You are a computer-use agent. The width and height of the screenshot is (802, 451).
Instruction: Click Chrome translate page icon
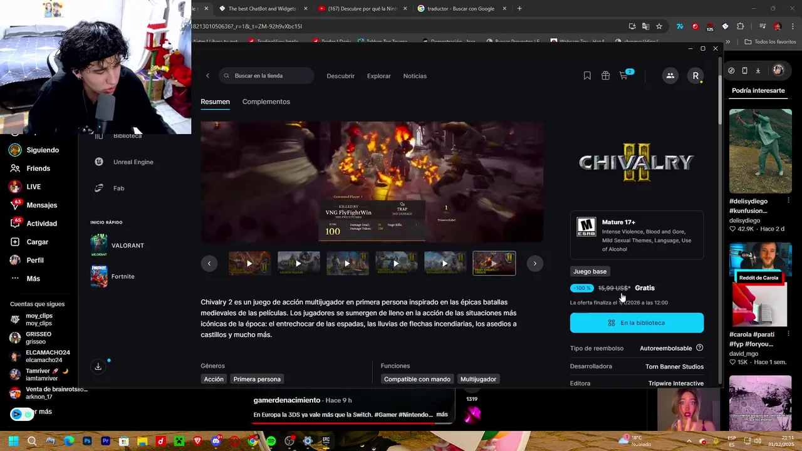tap(645, 26)
